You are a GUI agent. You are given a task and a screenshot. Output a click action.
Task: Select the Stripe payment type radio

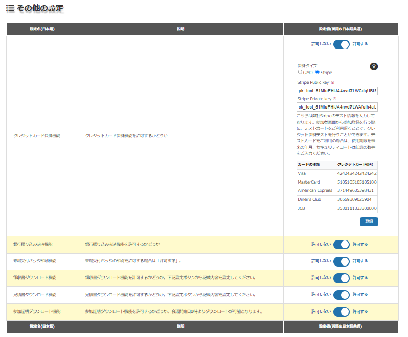coord(317,73)
